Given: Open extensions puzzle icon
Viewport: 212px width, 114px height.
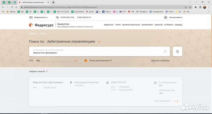Looking at the screenshot, I should tap(196, 7).
